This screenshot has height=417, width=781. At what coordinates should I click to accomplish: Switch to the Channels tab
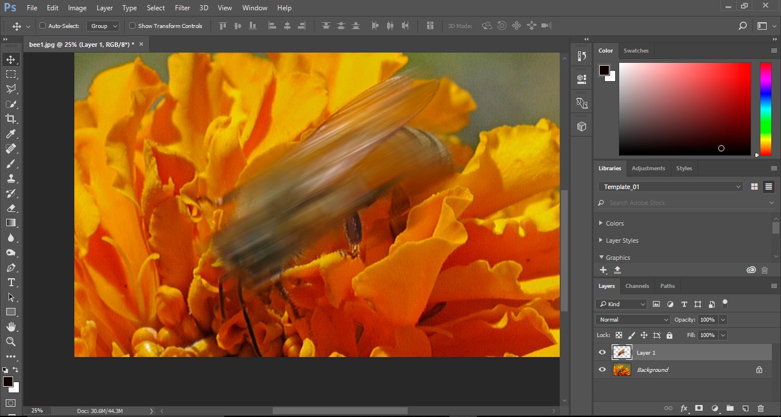pos(637,286)
